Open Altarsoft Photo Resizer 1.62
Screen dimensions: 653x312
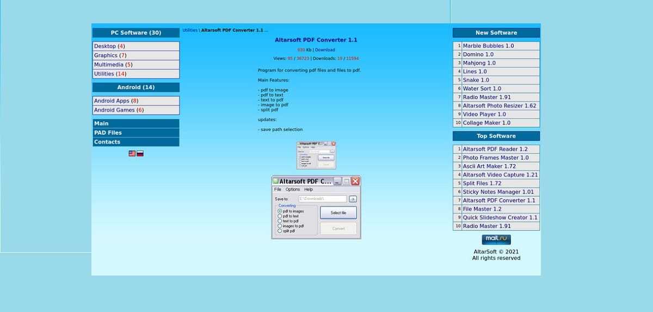(501, 105)
